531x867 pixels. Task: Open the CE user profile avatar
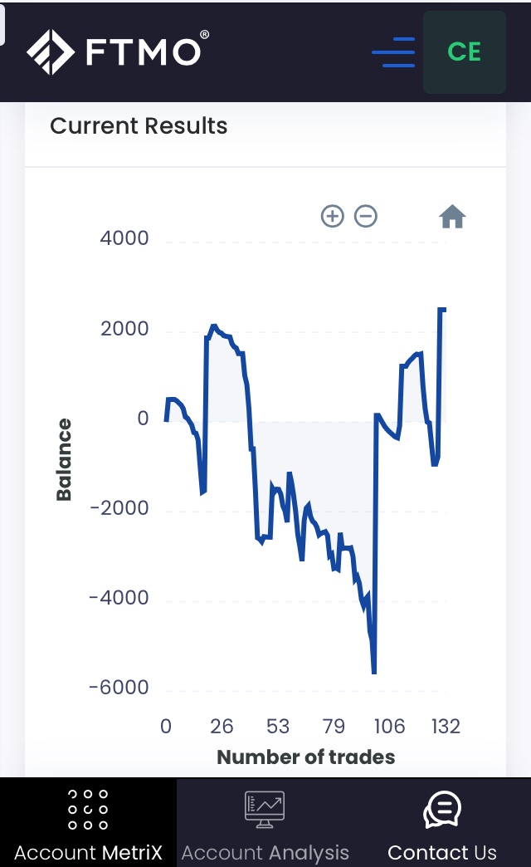point(464,51)
